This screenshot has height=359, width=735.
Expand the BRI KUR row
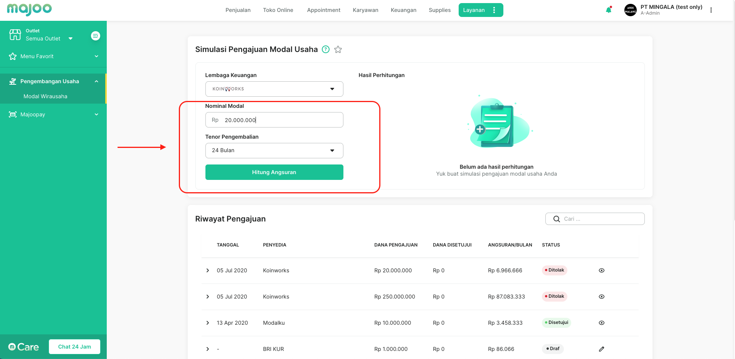(208, 349)
